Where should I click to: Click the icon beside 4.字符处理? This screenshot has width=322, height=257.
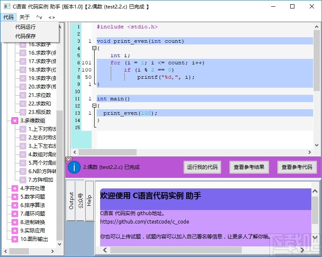coord(15,188)
